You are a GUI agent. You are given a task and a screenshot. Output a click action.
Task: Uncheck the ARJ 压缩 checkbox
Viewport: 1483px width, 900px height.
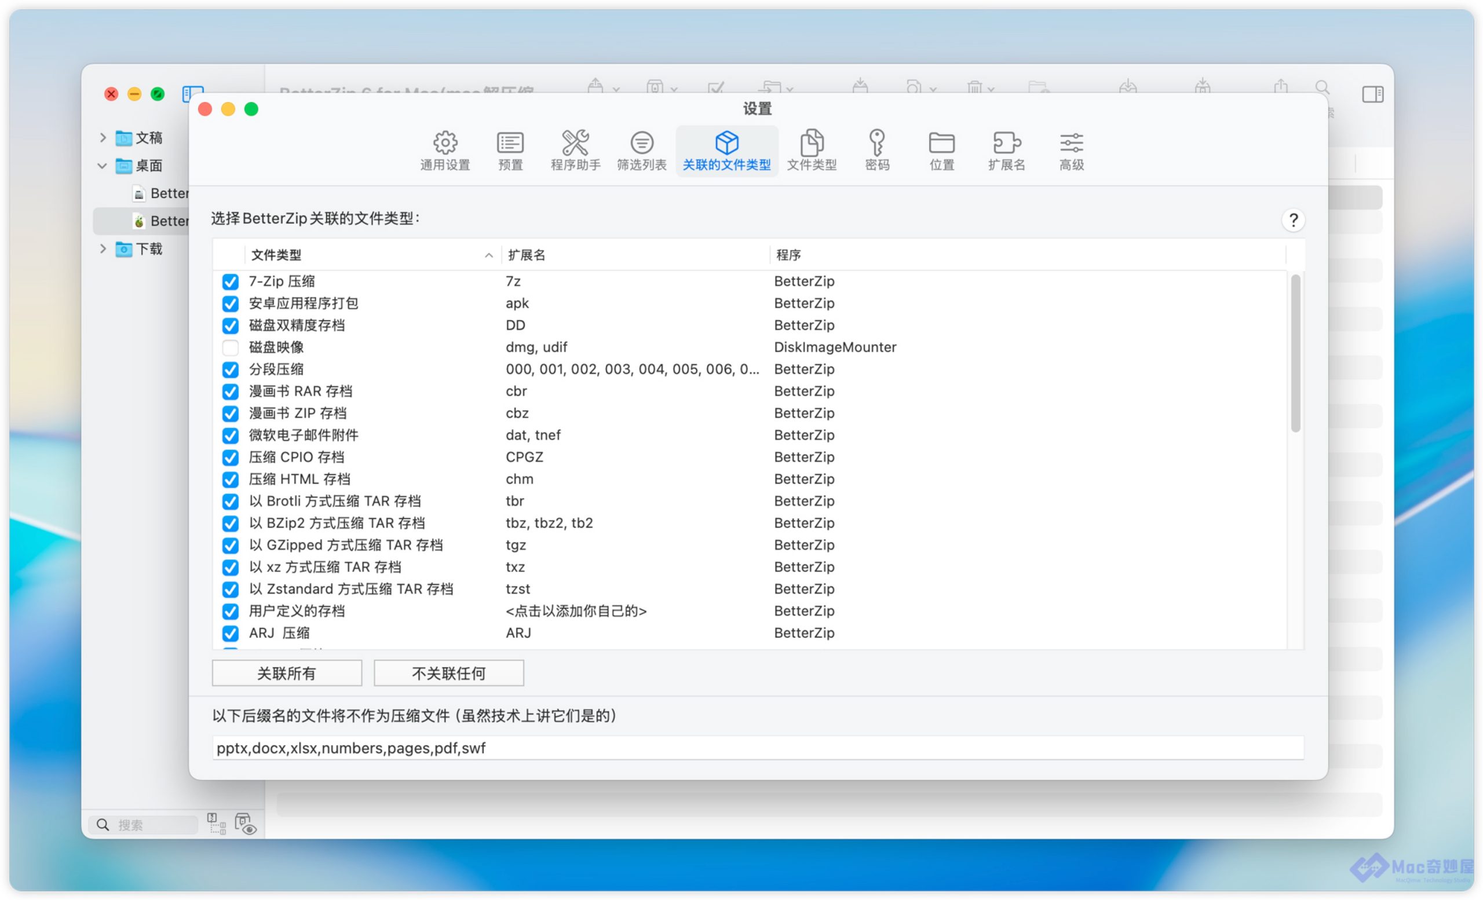coord(230,633)
